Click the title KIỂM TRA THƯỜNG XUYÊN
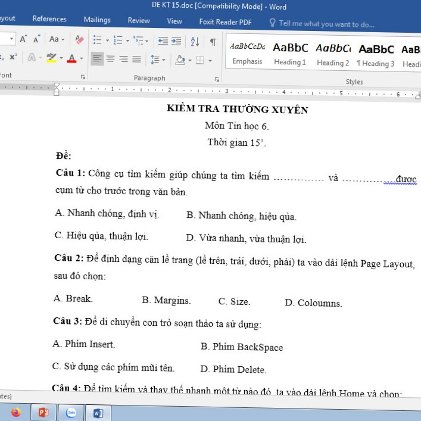The height and width of the screenshot is (421, 421). [x=238, y=109]
